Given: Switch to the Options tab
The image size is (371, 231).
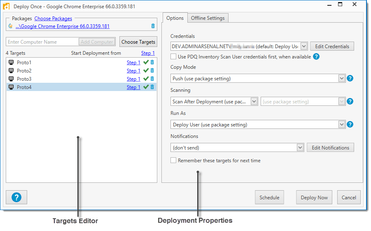Looking at the screenshot, I should click(175, 18).
